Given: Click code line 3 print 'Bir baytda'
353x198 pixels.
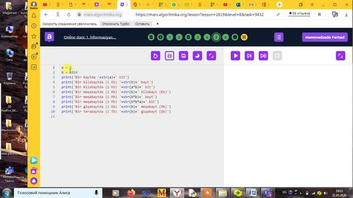Looking at the screenshot, I should click(x=95, y=77).
